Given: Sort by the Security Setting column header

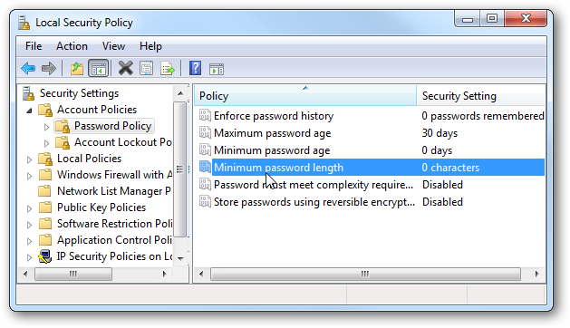Looking at the screenshot, I should coord(480,96).
